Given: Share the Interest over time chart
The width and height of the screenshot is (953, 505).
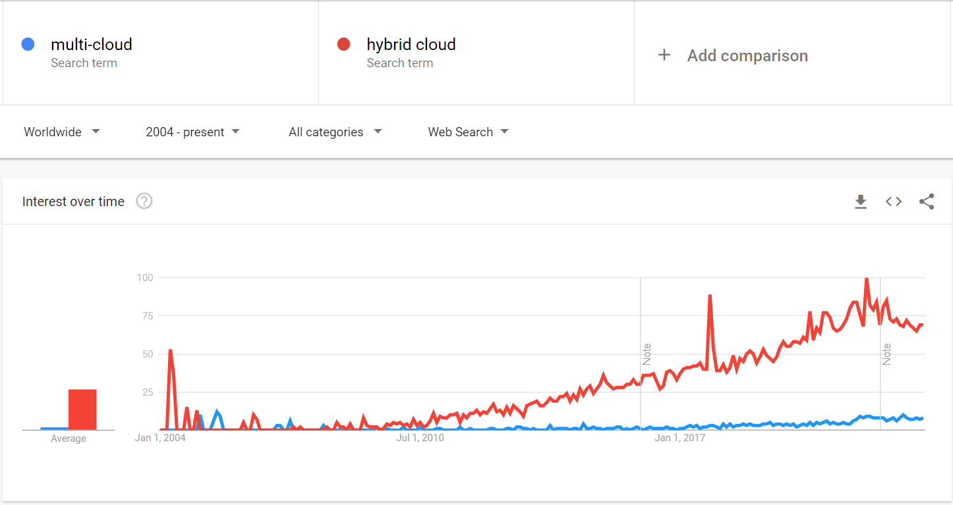Looking at the screenshot, I should point(927,201).
